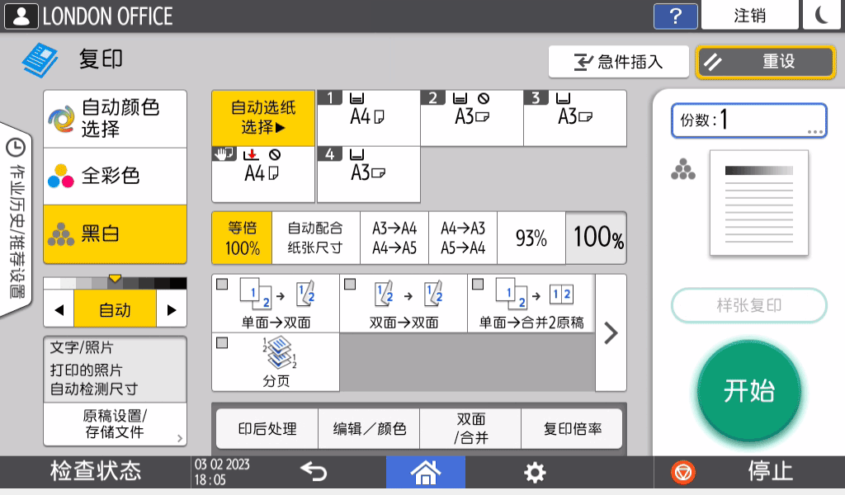The width and height of the screenshot is (845, 495).
Task: Open the 编辑／颜色 edit menu
Action: coord(368,428)
